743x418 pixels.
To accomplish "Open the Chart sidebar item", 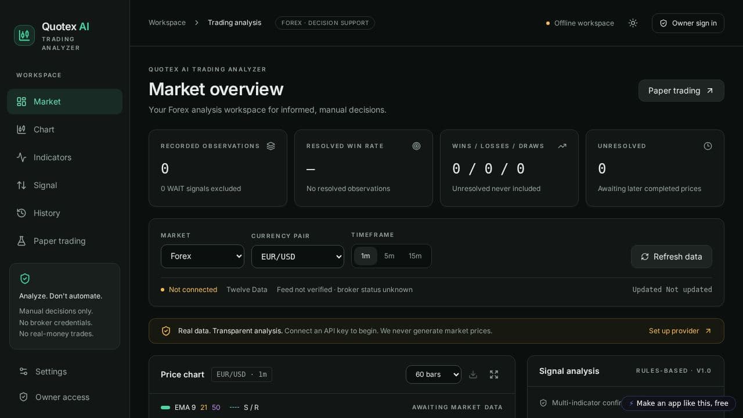I will 64,129.
